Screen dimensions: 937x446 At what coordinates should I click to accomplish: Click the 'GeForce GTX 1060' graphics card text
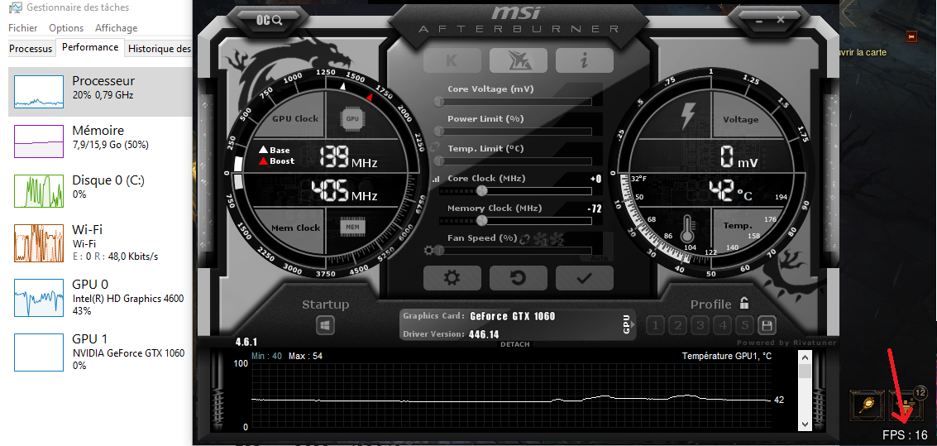[x=513, y=316]
